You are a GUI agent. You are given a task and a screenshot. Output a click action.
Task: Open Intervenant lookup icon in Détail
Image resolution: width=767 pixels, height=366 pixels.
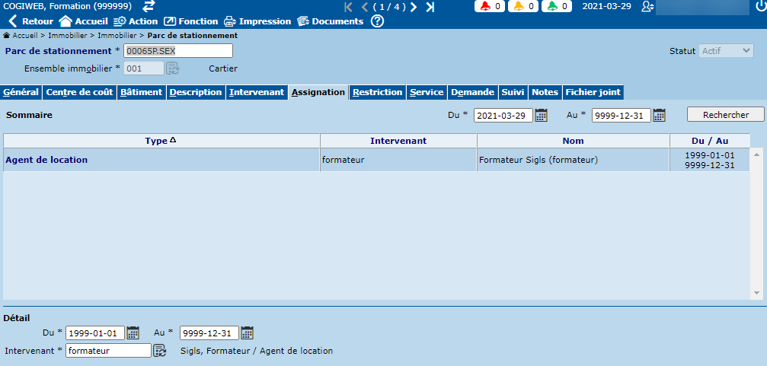pos(160,351)
